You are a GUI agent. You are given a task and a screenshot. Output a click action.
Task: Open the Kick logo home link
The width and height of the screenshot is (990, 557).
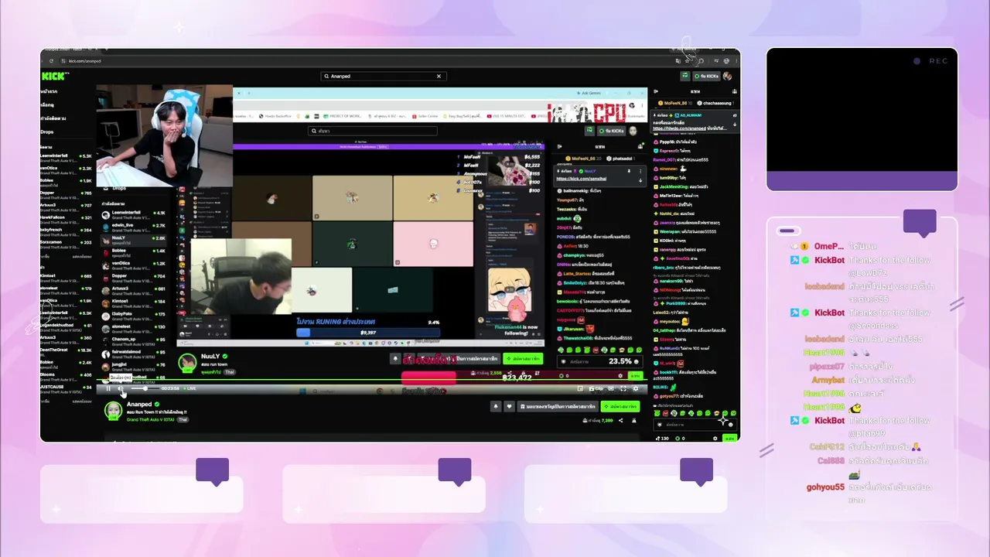pos(54,76)
